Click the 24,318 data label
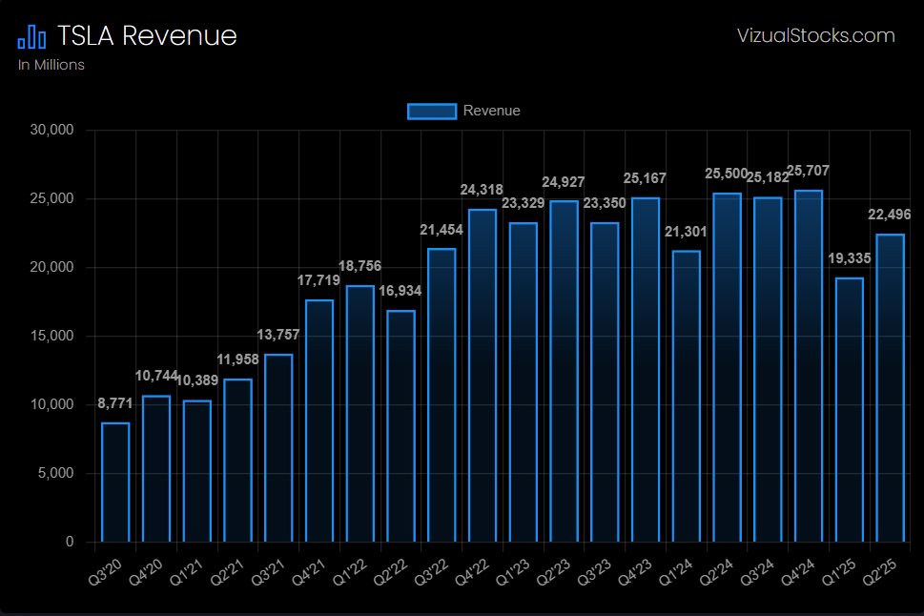 (482, 190)
